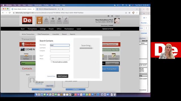Click the Apple menu icon
Screen dimensions: 181x101
click(3, 5)
